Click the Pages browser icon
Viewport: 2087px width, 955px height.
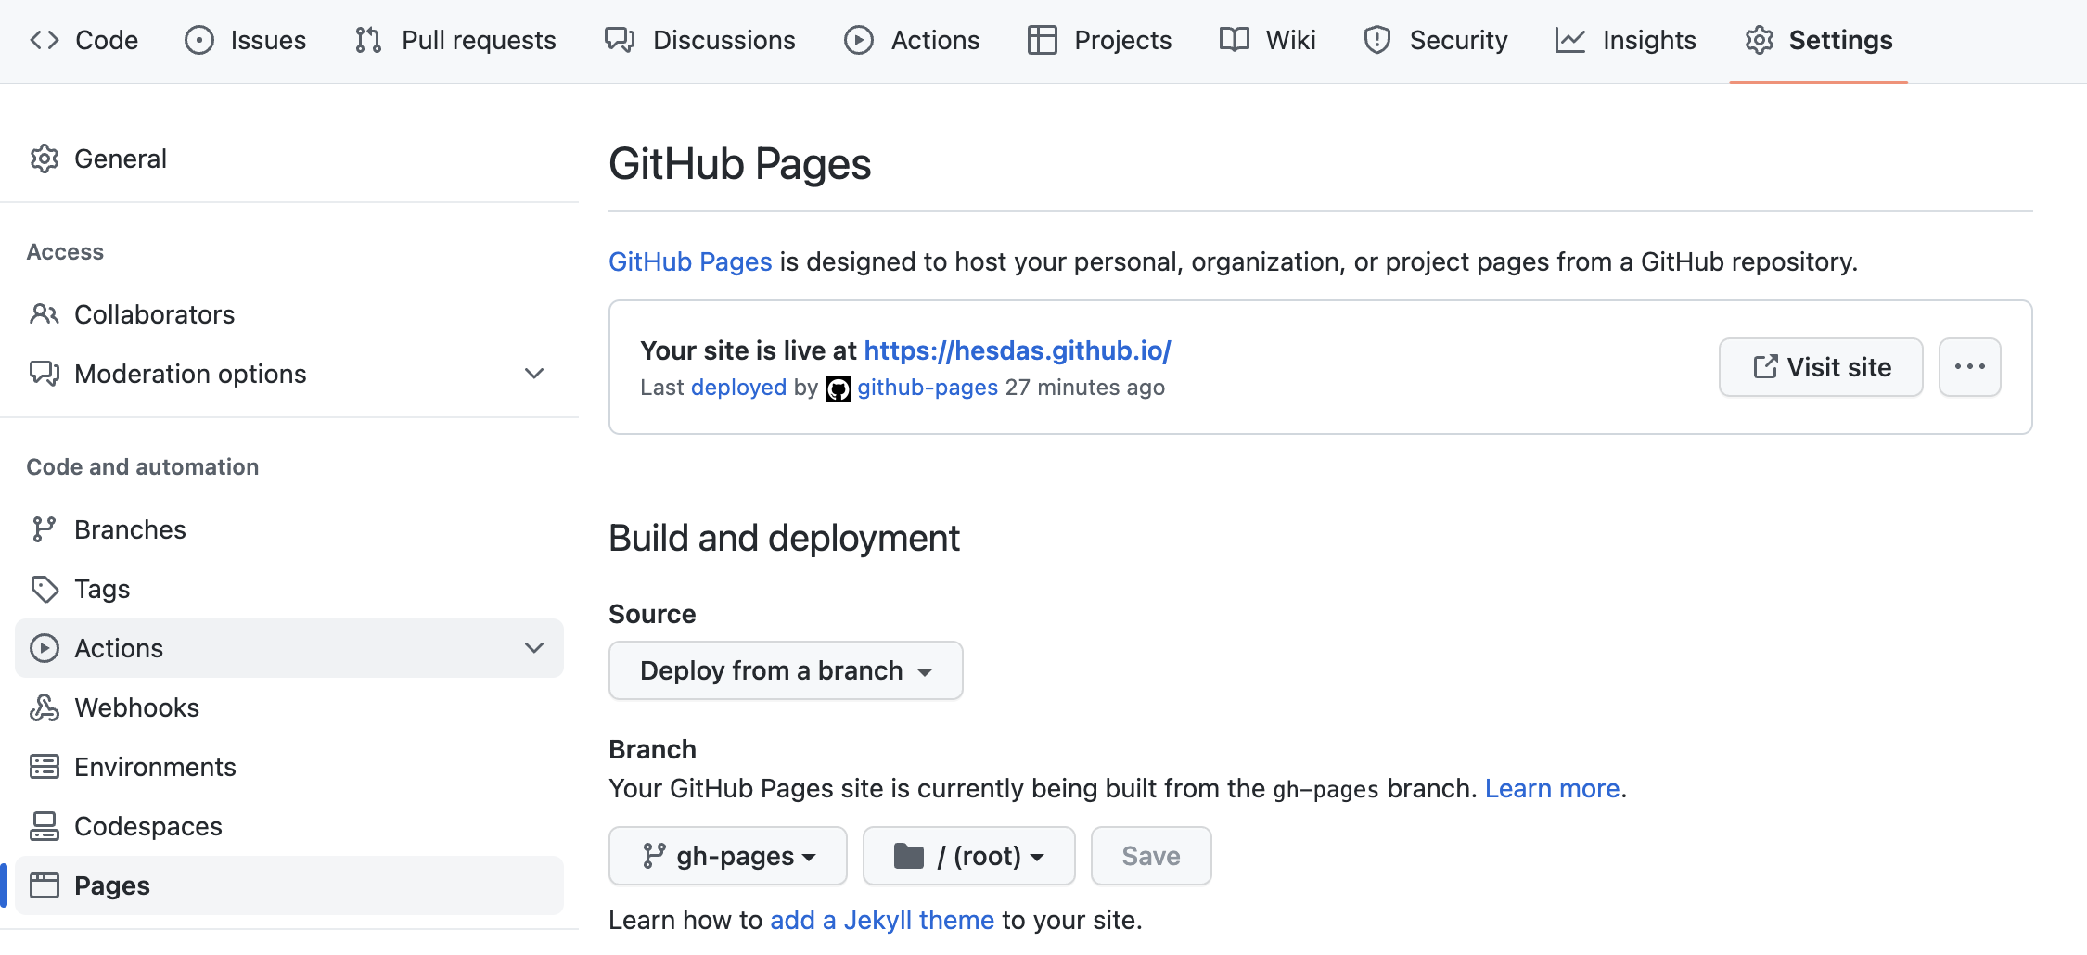click(x=45, y=885)
